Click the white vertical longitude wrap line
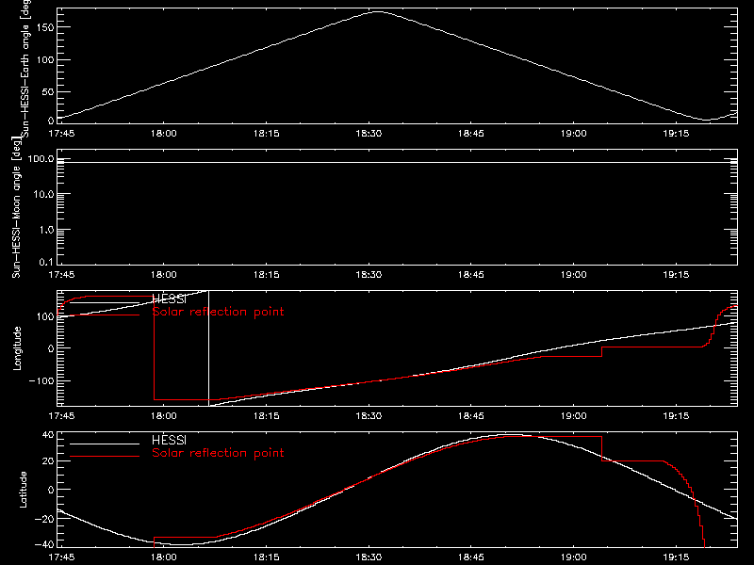 tap(208, 348)
